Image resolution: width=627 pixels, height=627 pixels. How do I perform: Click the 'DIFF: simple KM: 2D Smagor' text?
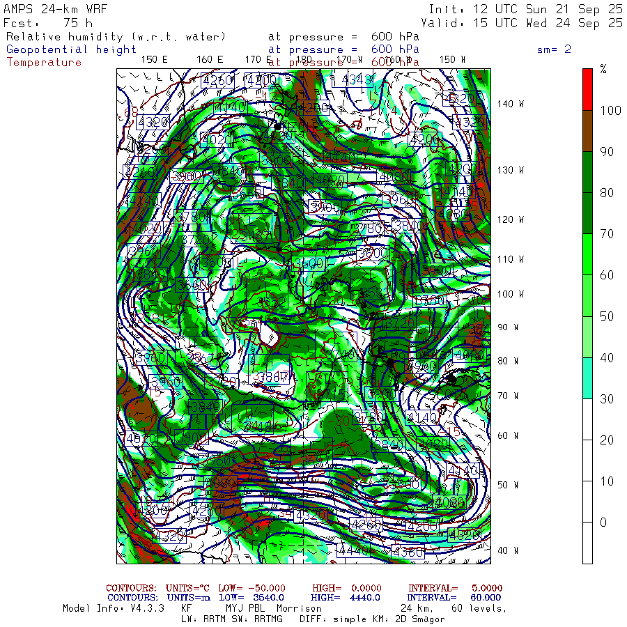tap(372, 619)
